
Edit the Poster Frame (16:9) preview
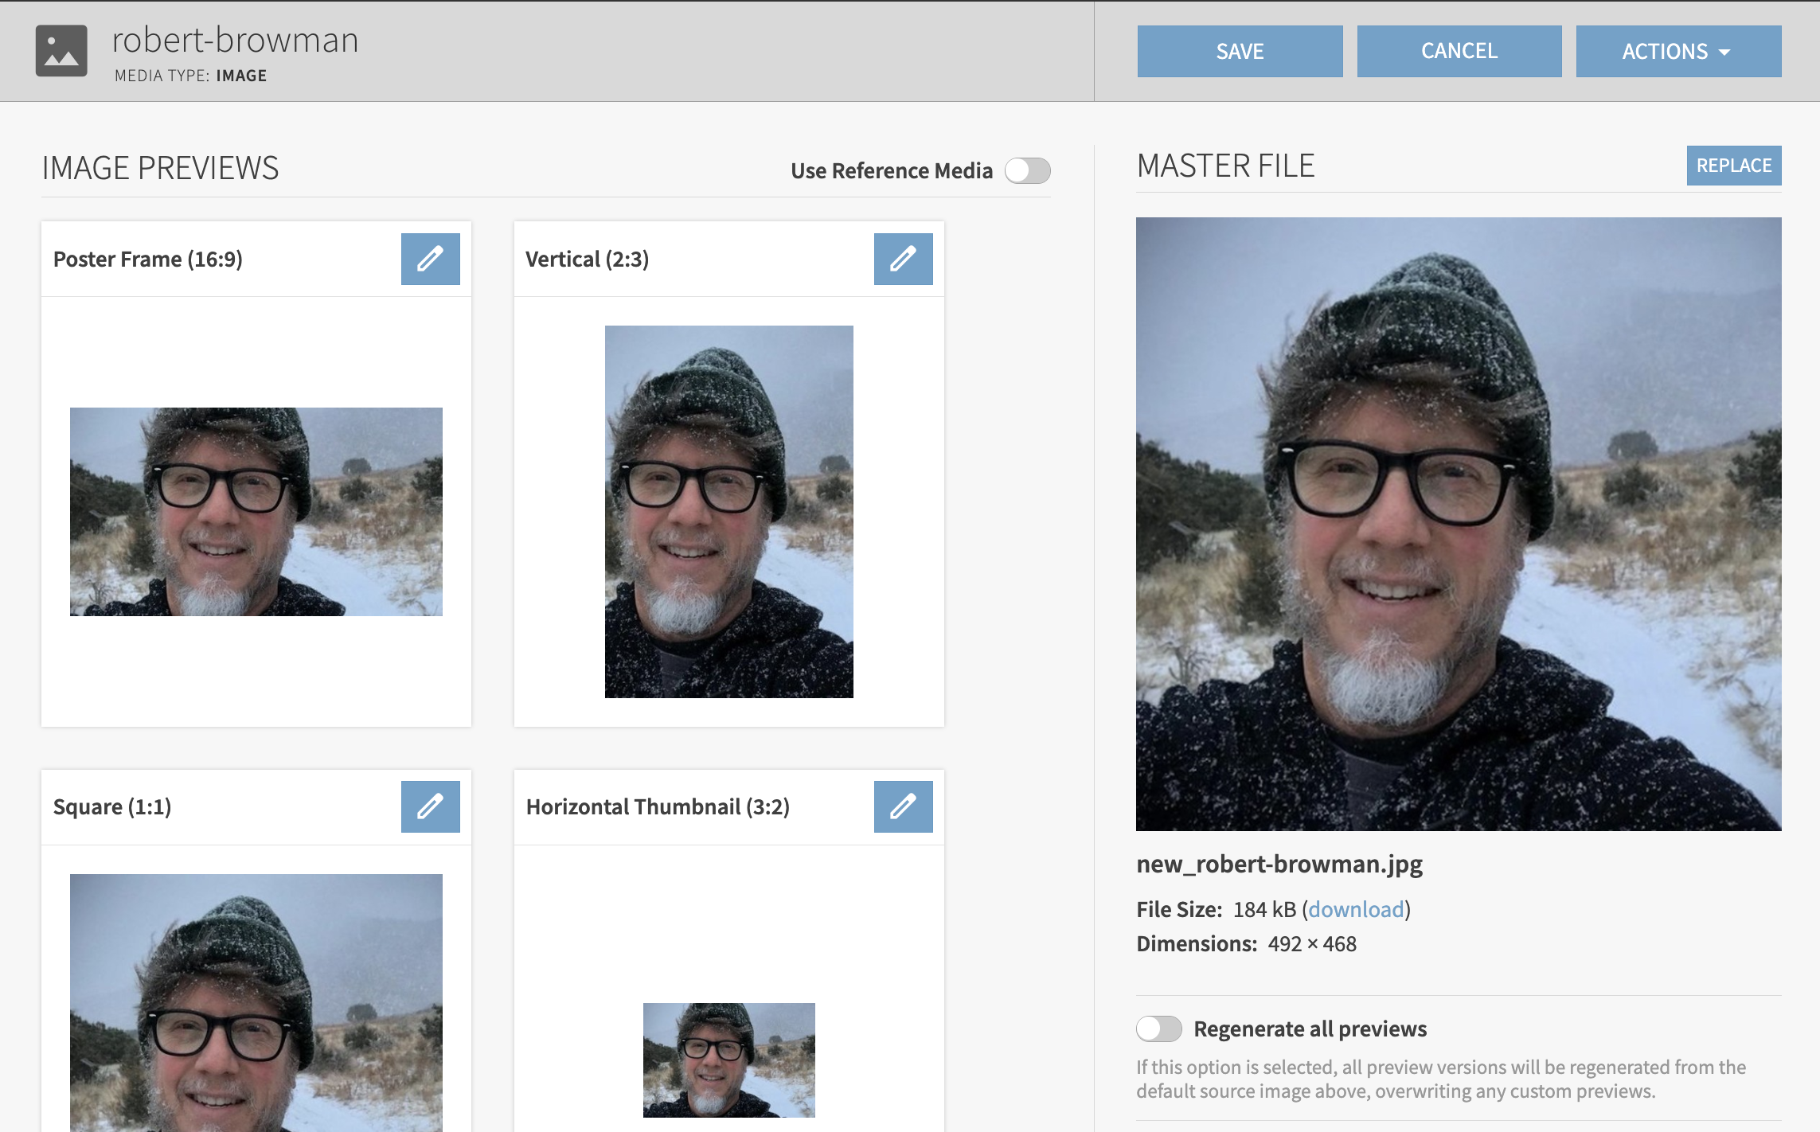coord(430,259)
